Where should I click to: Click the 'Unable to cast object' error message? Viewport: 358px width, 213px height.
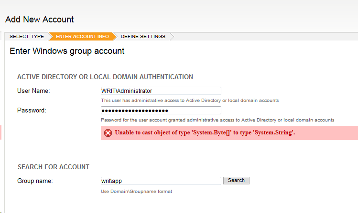[205, 133]
